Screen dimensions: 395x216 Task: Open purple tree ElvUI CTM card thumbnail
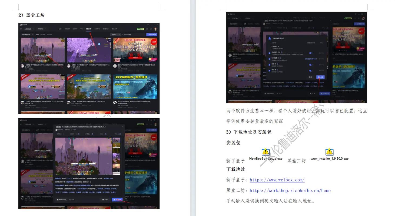click(89, 50)
